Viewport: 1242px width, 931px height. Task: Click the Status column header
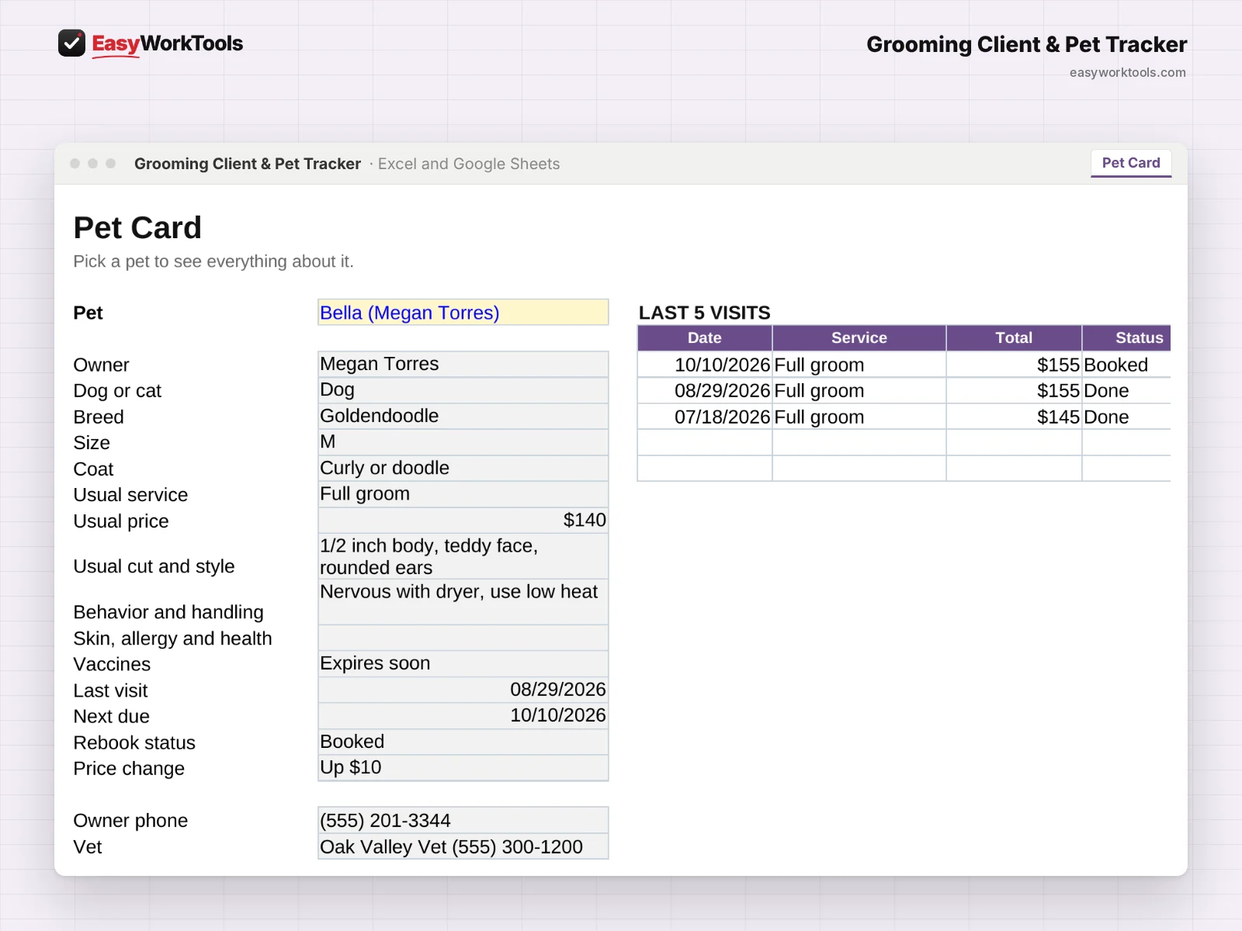tap(1126, 338)
